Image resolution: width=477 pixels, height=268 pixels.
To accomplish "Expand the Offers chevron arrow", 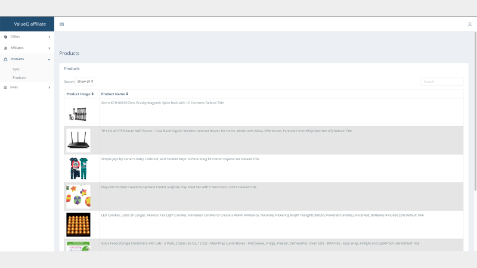I will point(49,37).
